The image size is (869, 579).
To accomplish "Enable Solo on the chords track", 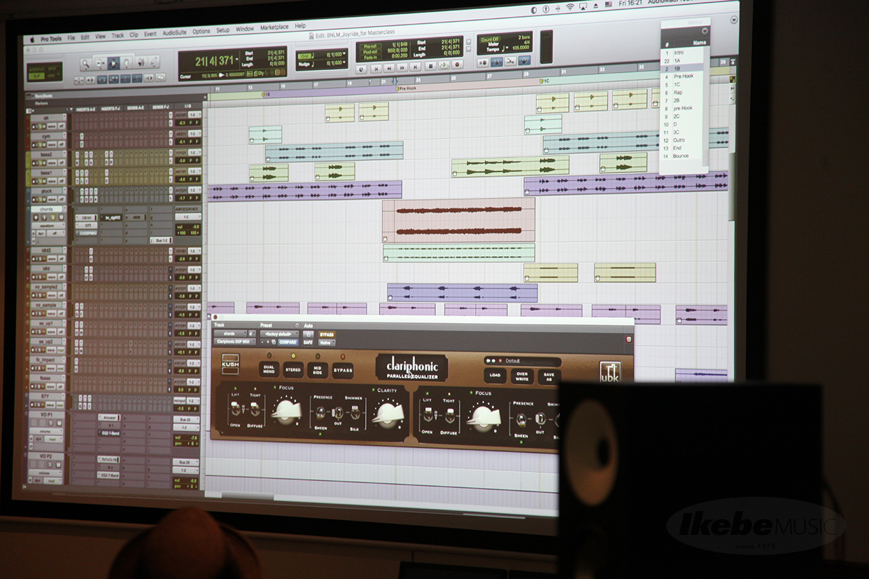I will (x=52, y=218).
